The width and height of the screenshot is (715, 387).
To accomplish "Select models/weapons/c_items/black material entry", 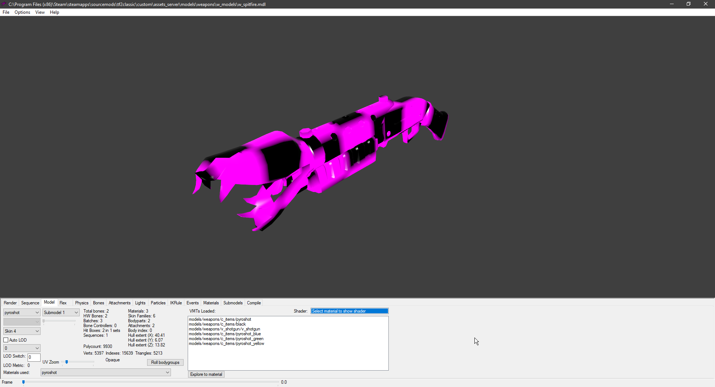I will tap(217, 324).
